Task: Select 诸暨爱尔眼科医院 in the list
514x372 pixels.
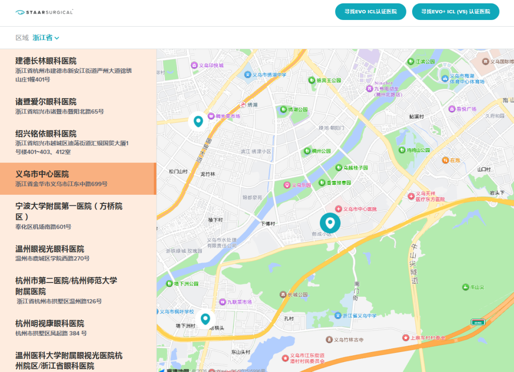Action: (78, 106)
